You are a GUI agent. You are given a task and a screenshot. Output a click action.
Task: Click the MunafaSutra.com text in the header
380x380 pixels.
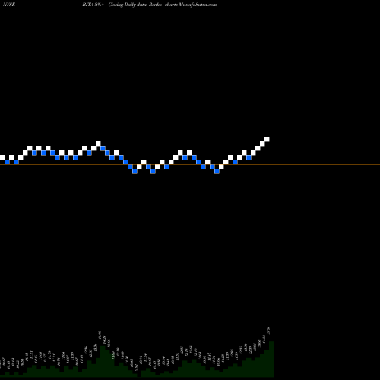pos(198,5)
